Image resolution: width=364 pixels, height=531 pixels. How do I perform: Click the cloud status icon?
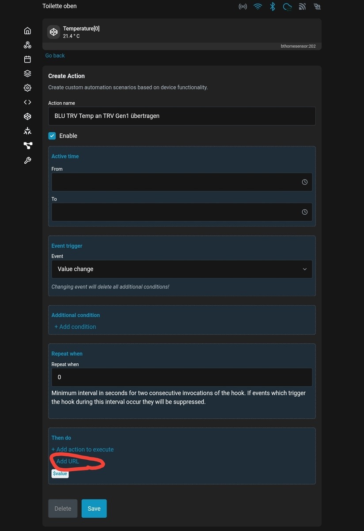[x=288, y=7]
